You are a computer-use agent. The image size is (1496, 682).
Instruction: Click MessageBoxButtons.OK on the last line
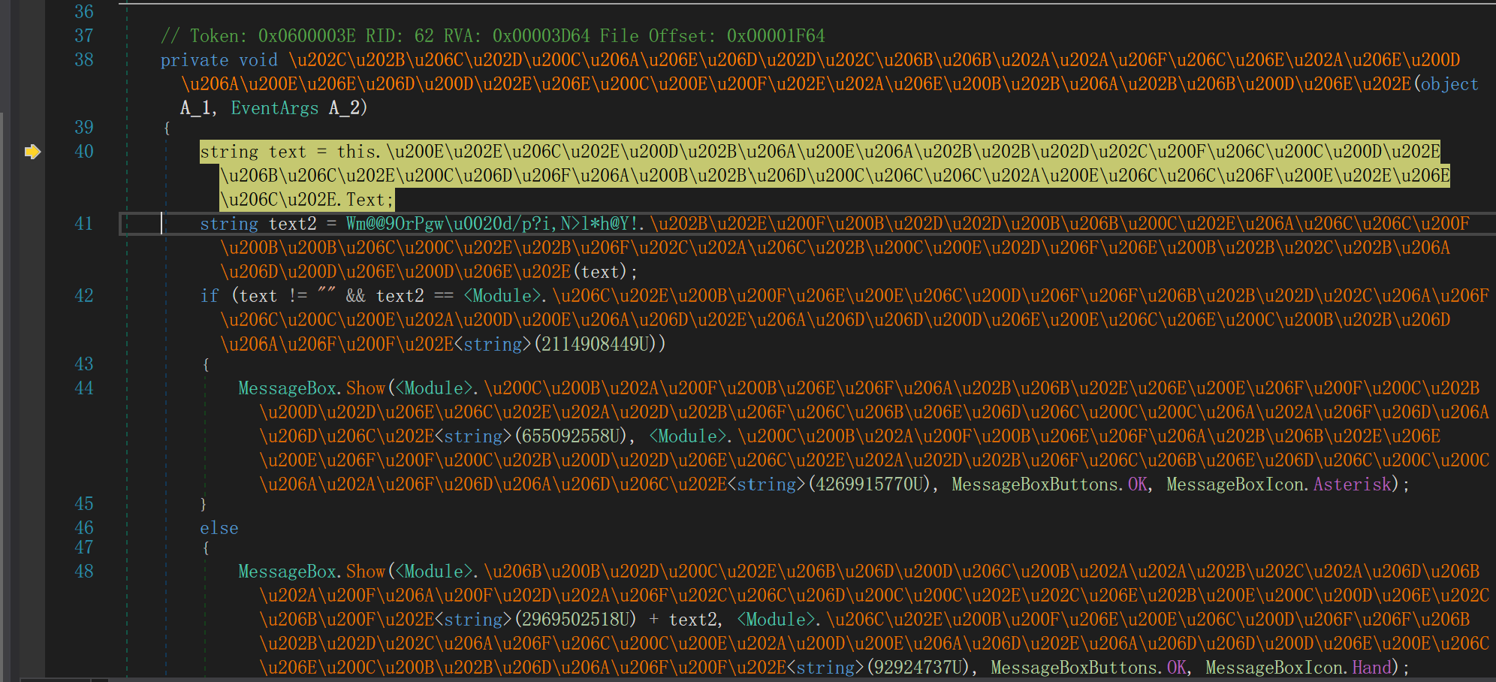click(1089, 668)
